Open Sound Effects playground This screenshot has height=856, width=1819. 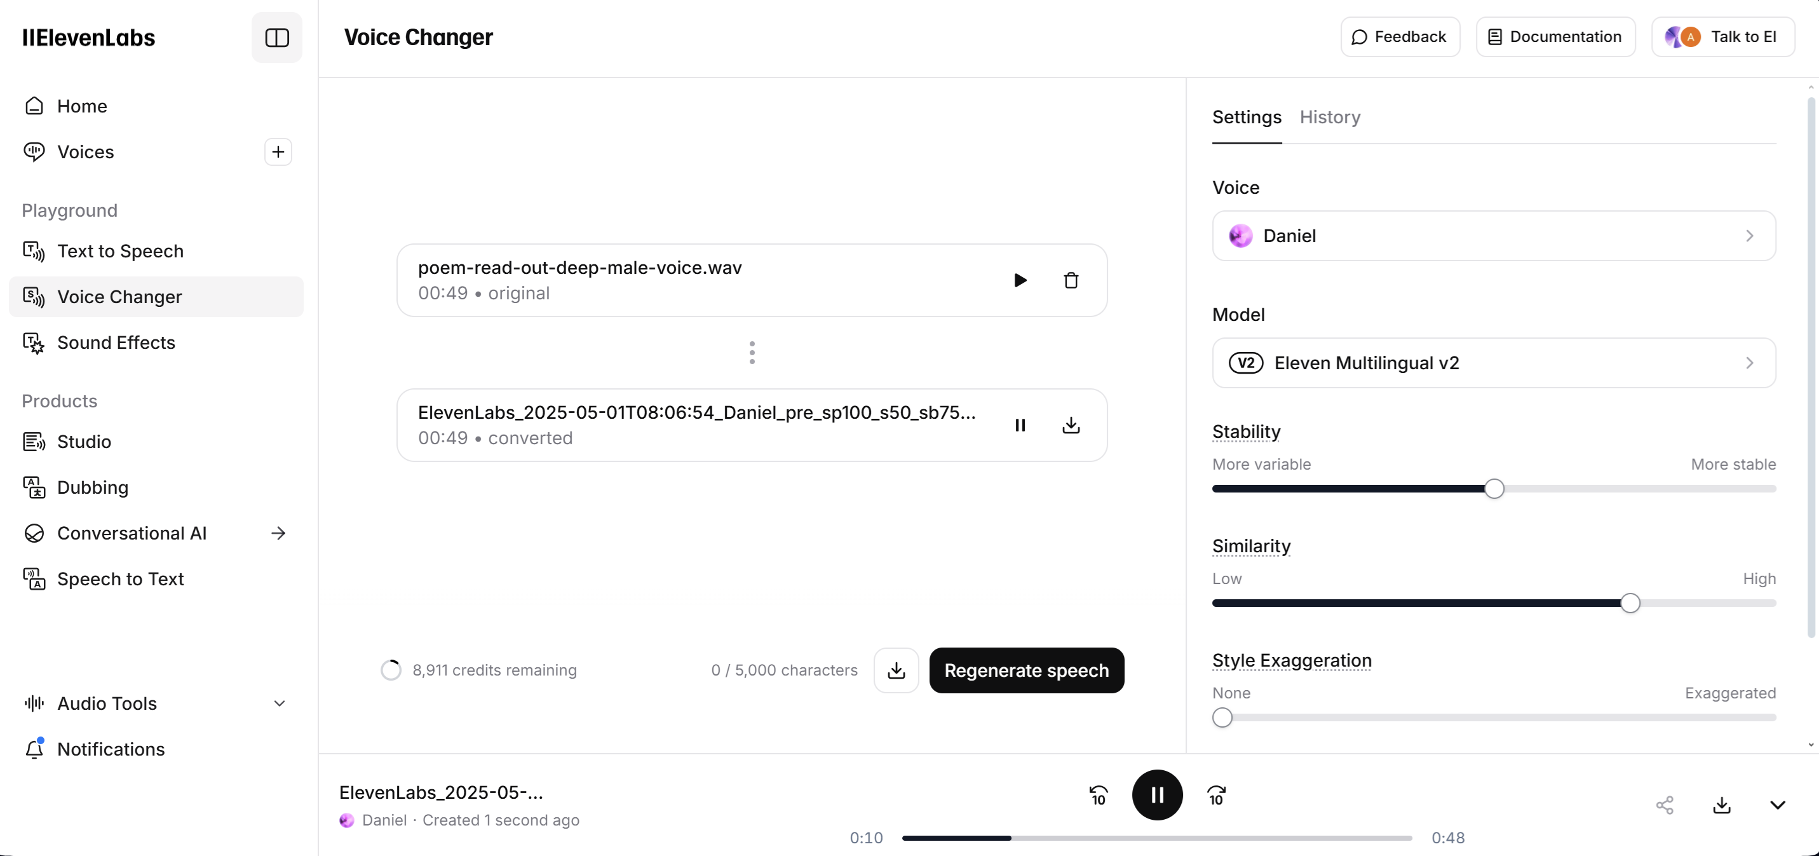pos(156,343)
